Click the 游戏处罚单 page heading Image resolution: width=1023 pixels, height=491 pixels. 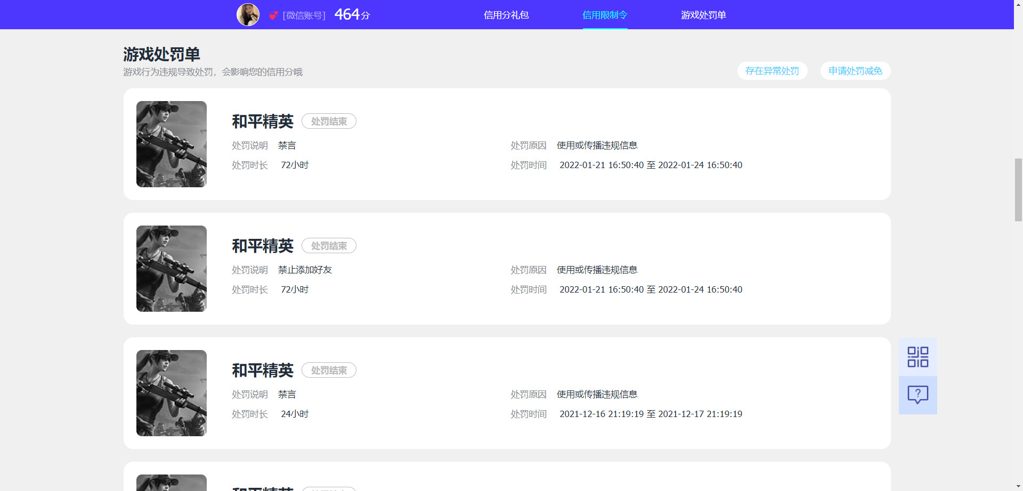(161, 54)
